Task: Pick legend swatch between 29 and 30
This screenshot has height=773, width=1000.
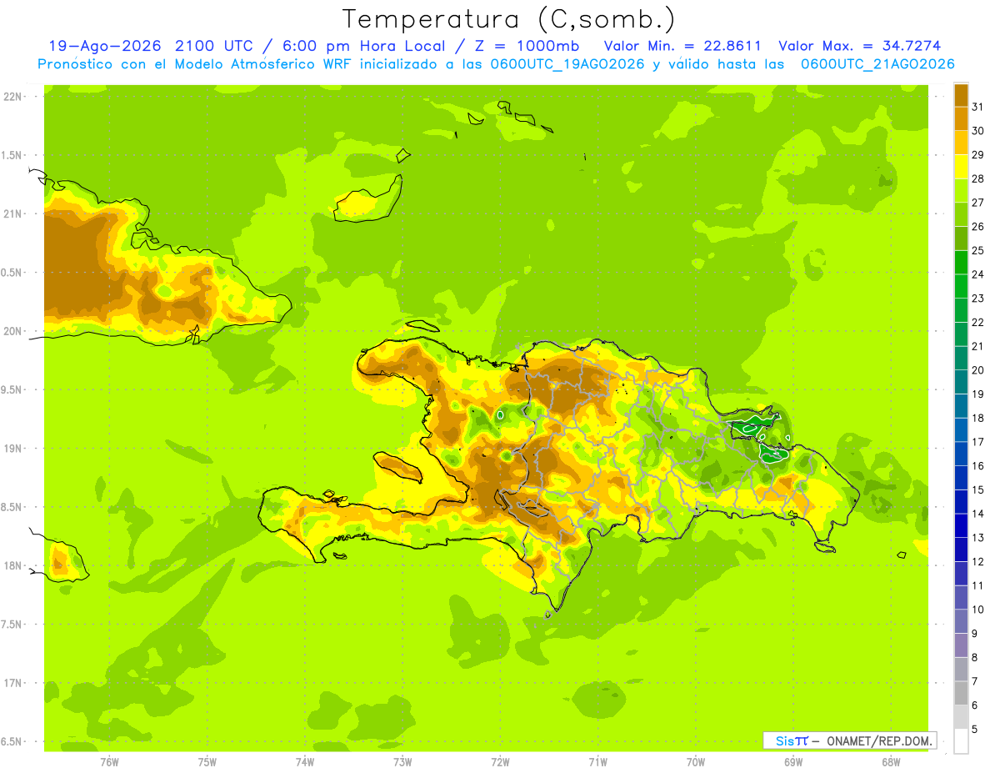Action: 961,142
